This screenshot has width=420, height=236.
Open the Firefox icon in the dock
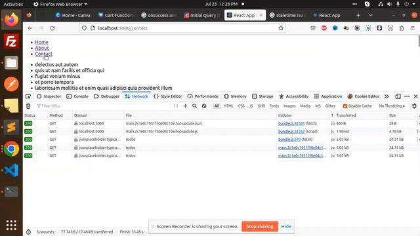click(11, 20)
